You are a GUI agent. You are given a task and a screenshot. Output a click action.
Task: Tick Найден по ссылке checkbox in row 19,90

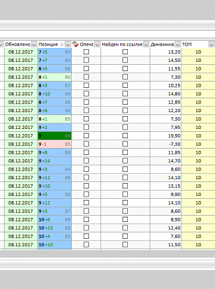(x=125, y=136)
